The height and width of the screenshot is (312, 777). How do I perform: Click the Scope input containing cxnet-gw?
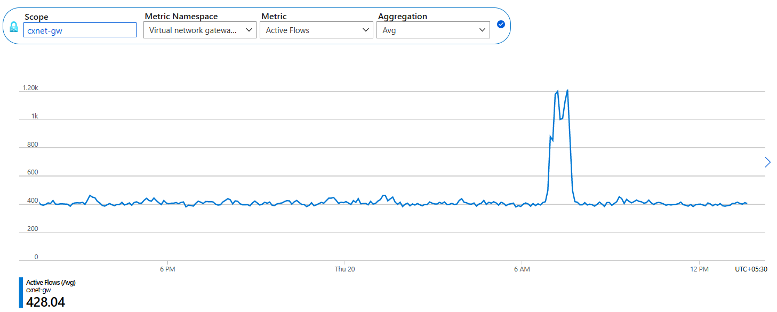tap(80, 30)
